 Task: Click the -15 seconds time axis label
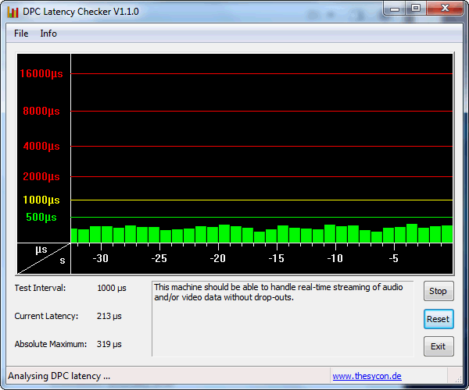tap(277, 258)
